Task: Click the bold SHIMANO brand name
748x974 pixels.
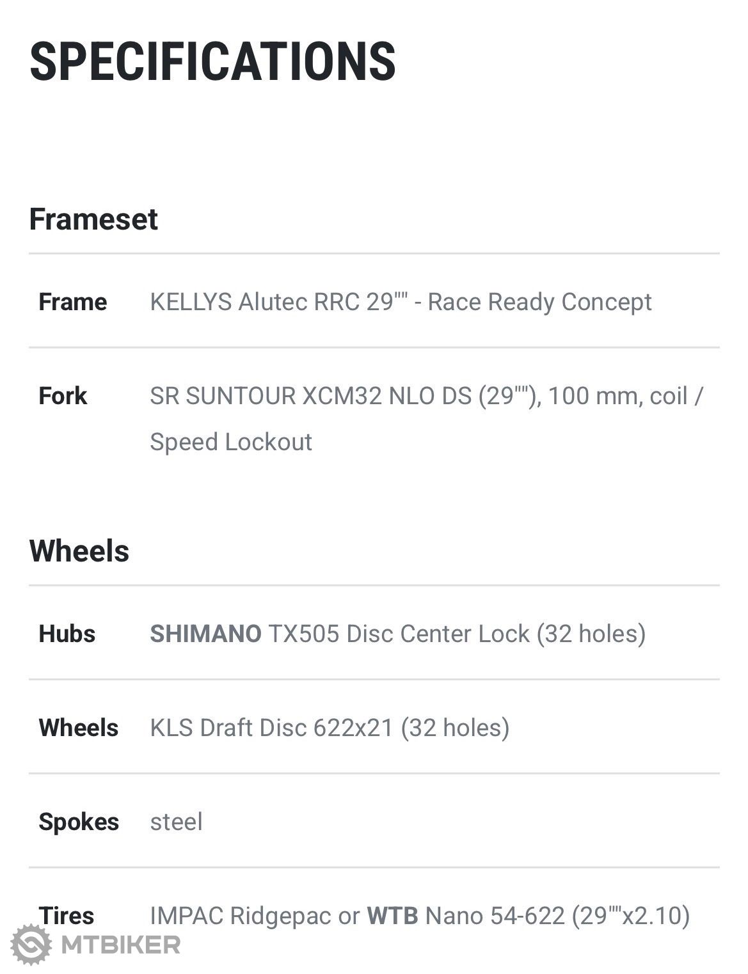Action: [205, 634]
